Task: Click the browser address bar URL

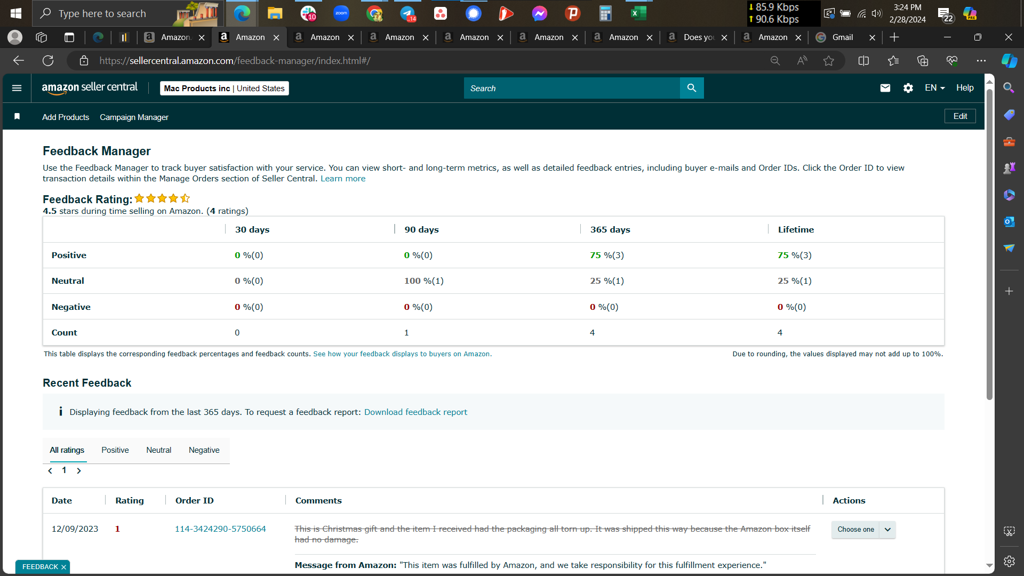Action: click(x=235, y=61)
